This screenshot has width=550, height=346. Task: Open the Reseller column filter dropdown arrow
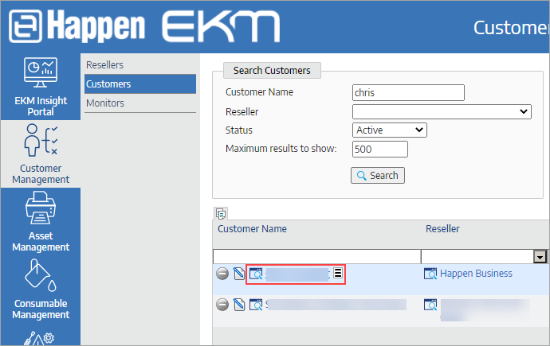pyautogui.click(x=540, y=257)
